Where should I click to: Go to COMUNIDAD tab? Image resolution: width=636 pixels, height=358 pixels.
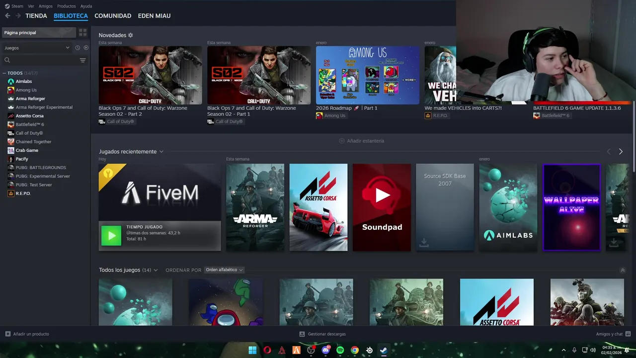(x=113, y=16)
